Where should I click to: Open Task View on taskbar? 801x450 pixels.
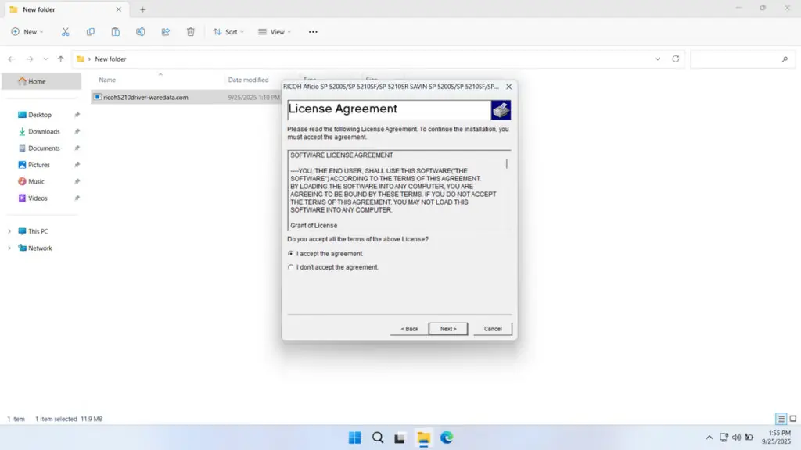pos(400,437)
